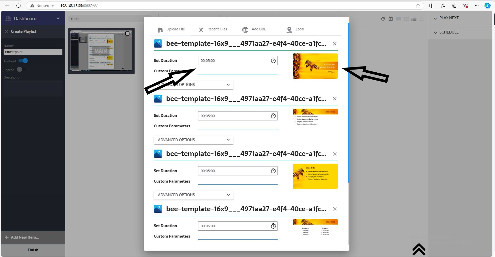This screenshot has width=495, height=257.
Task: Expand the PLAY NEXT section
Action: tap(448, 18)
